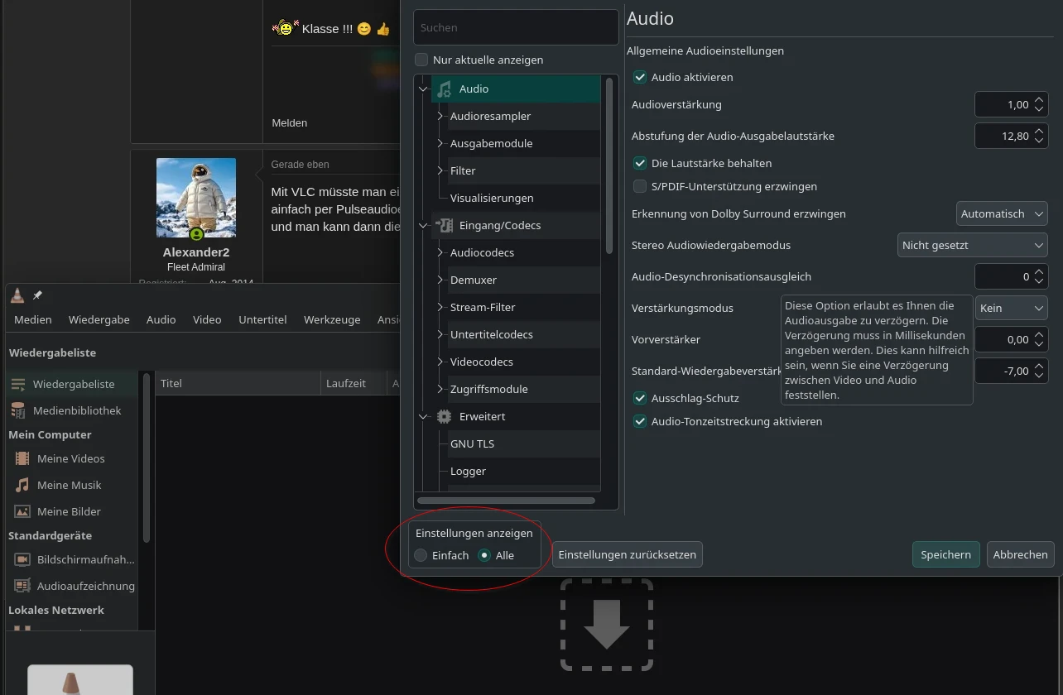Click the Vorverstärker value field

click(1012, 339)
